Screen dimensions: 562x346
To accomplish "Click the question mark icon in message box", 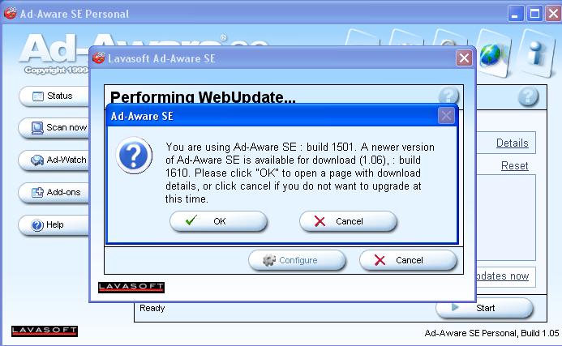I will click(x=134, y=156).
